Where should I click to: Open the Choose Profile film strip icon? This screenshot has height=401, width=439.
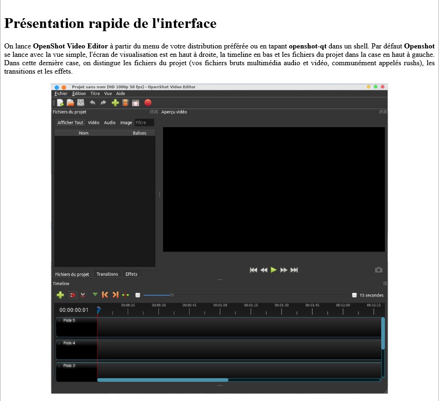point(125,103)
